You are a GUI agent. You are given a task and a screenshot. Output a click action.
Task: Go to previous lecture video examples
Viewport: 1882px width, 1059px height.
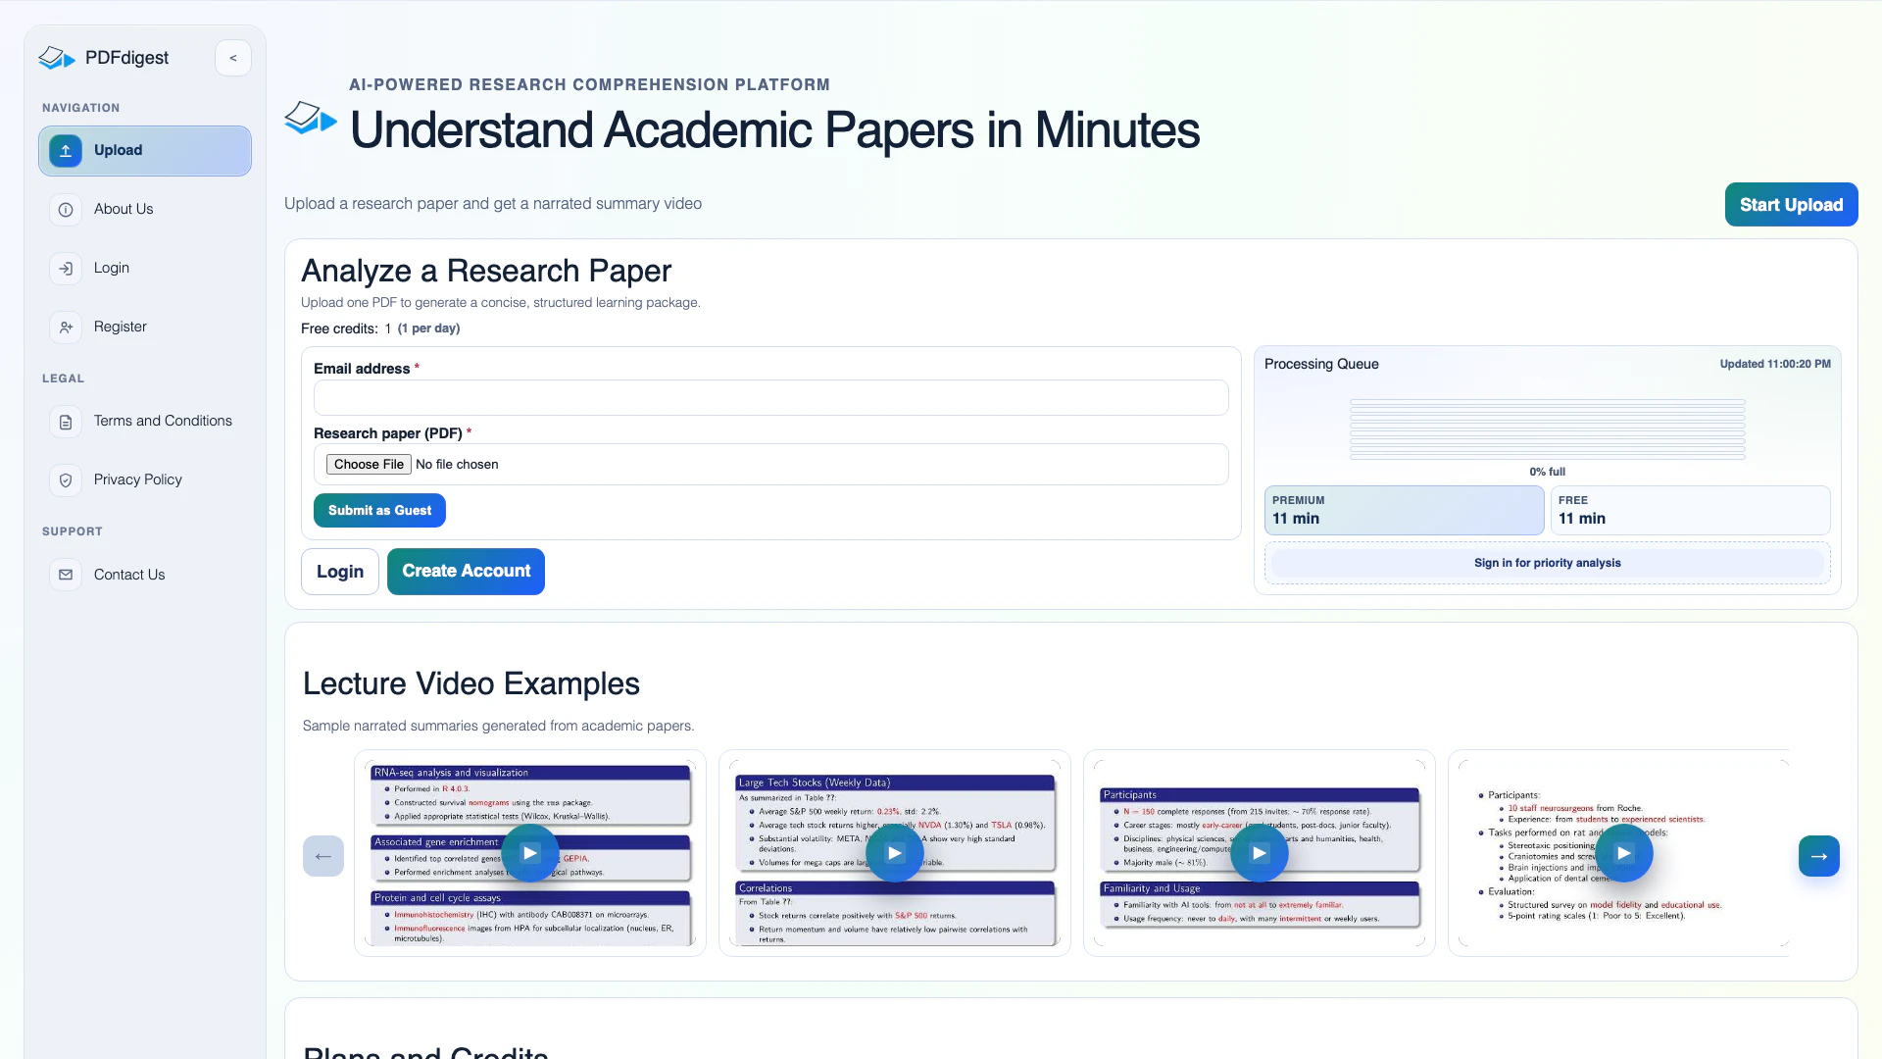click(323, 856)
